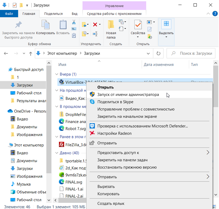Open the address bar history dropdown
The height and width of the screenshot is (209, 219).
tap(148, 54)
